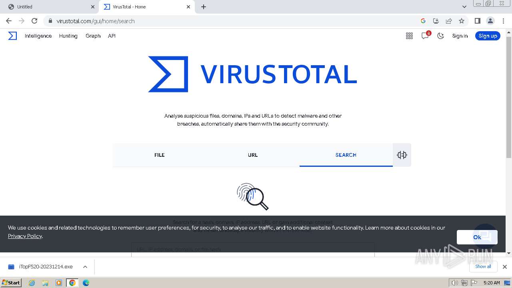
Task: Click the large VIRUSTOTAL wordmark logo
Action: point(252,74)
